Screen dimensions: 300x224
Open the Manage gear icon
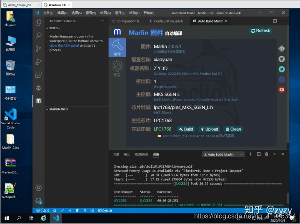[x=38, y=201]
